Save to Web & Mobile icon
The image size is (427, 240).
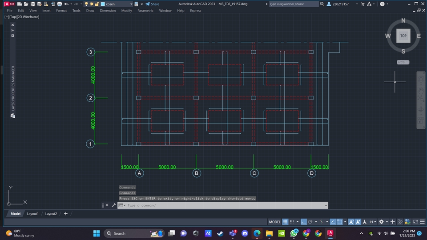pos(53,4)
